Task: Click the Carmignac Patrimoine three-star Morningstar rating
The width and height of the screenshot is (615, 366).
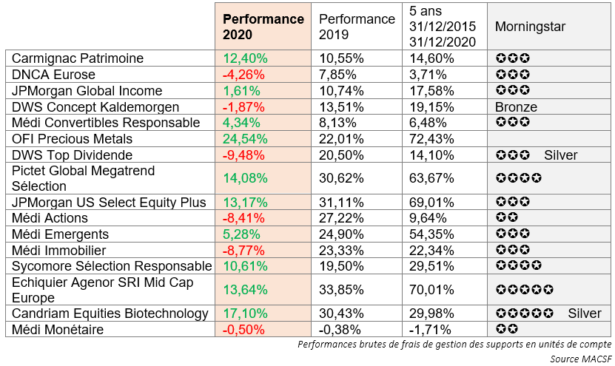Action: [x=512, y=58]
